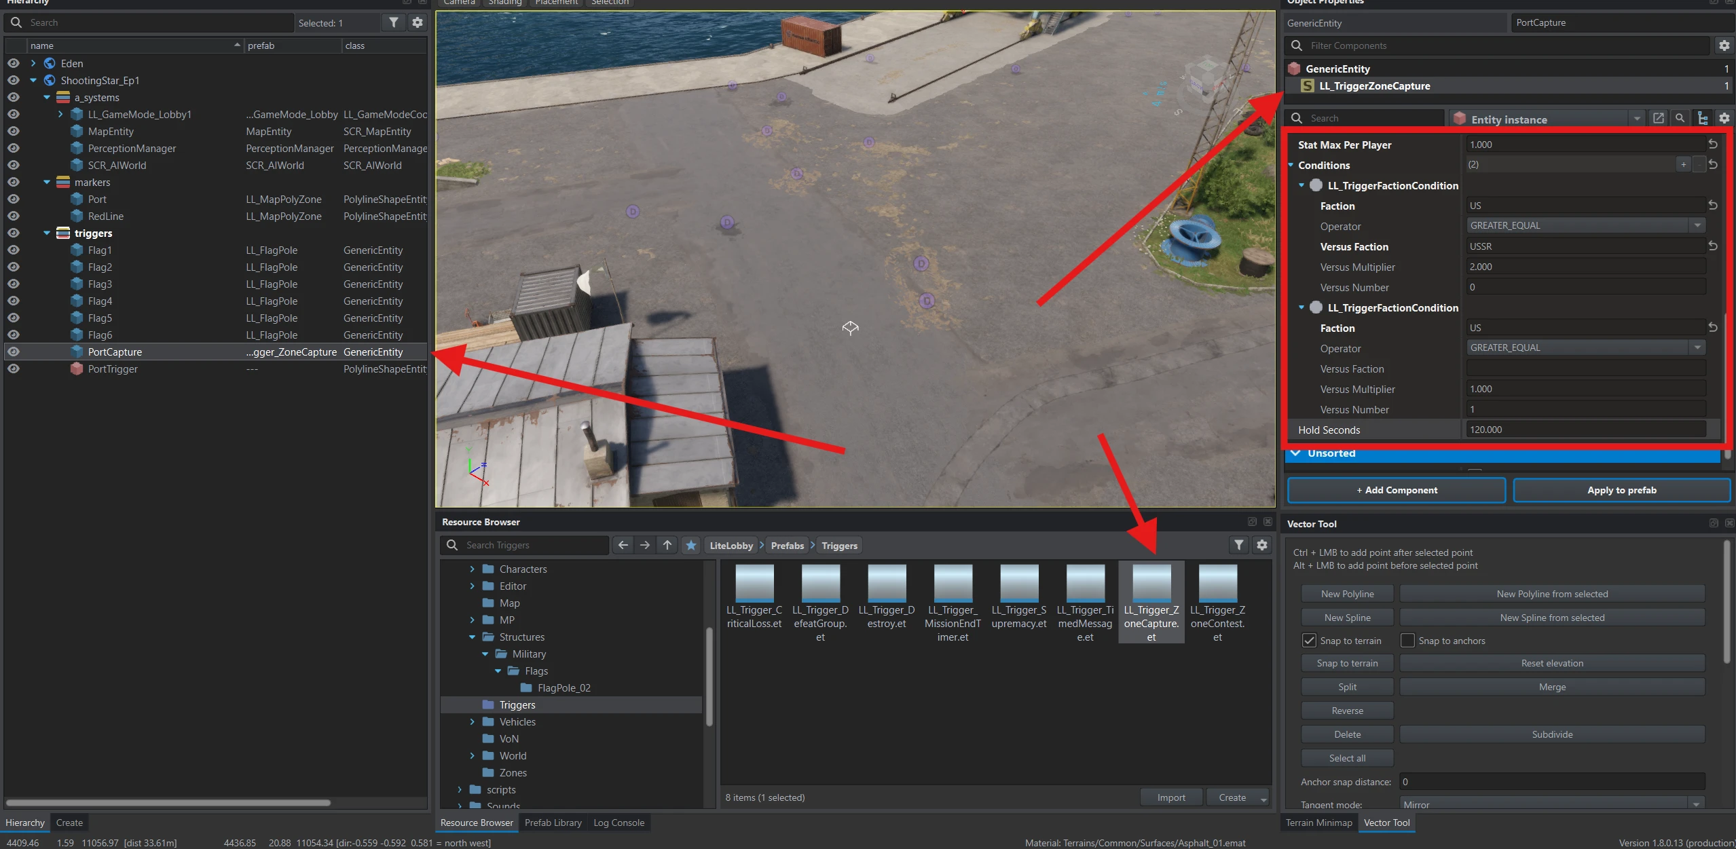Switch to the Create tab
Viewport: 1736px width, 849px height.
[x=69, y=823]
